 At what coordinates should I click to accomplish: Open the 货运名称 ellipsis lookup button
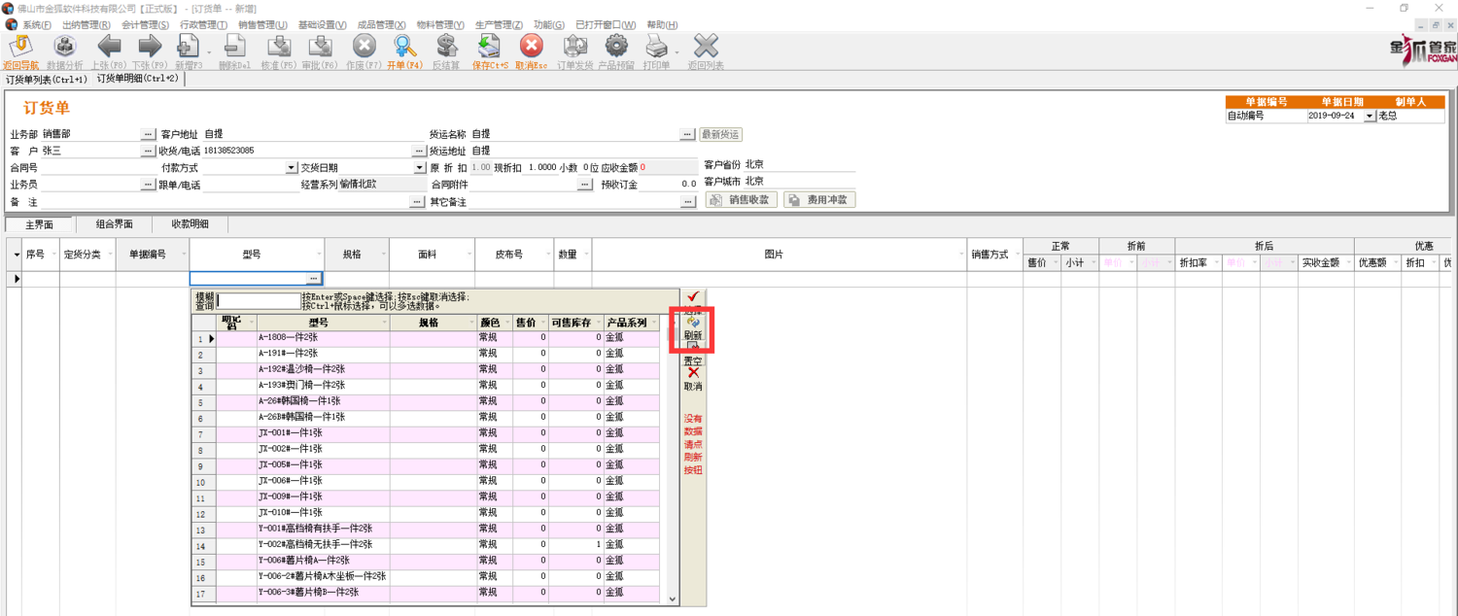[x=687, y=134]
